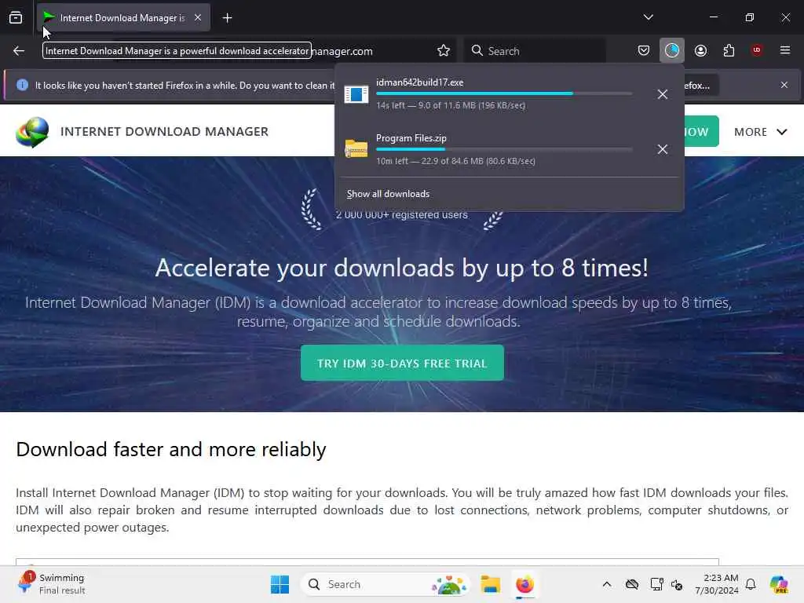Select the Internet Download Manager browser tab
Screen dimensions: 804x603
point(123,18)
